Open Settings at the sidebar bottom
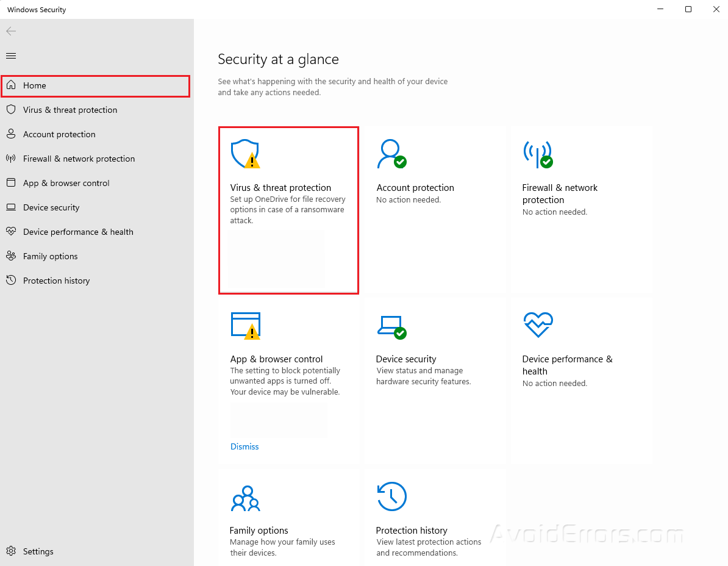 [38, 551]
